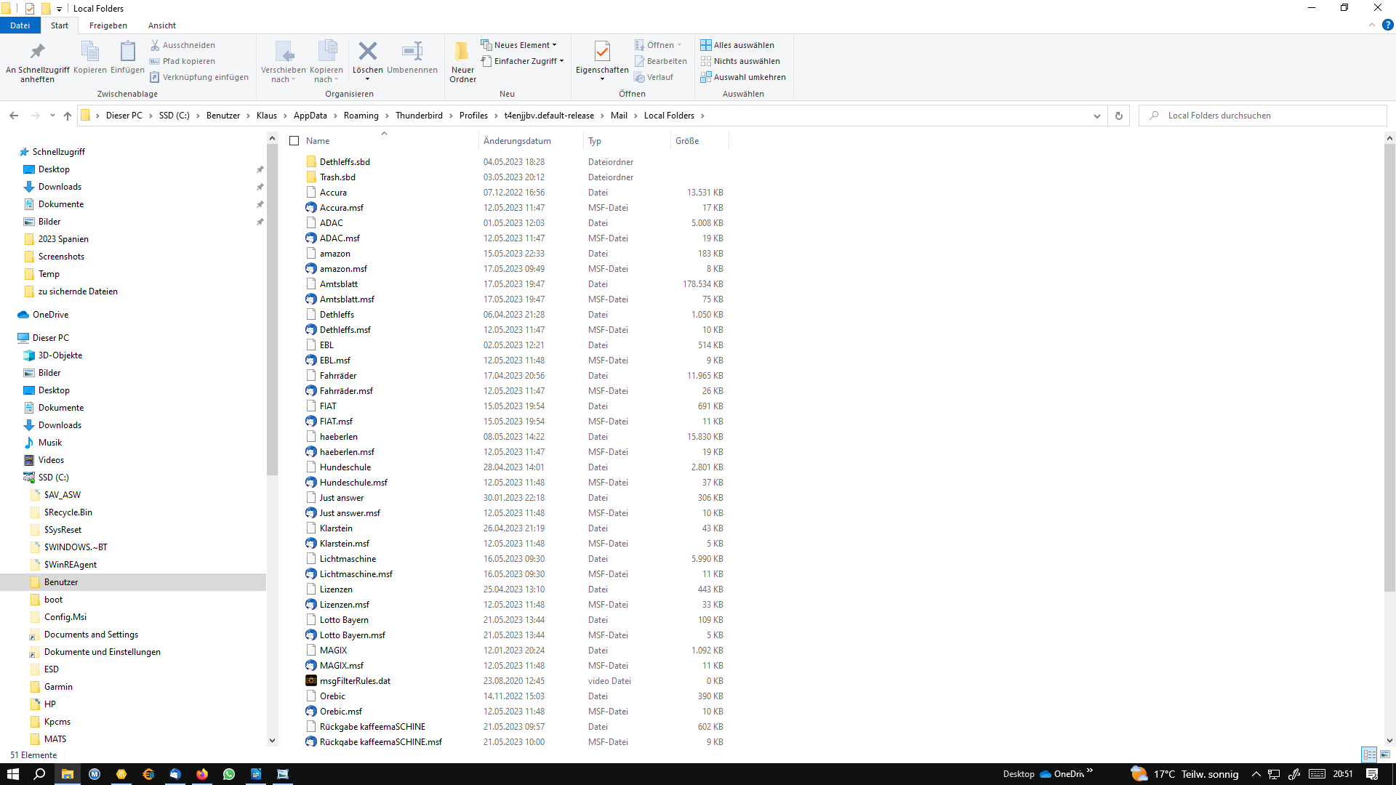The width and height of the screenshot is (1396, 785).
Task: Sort by Änderungsdatum column header
Action: coord(517,141)
